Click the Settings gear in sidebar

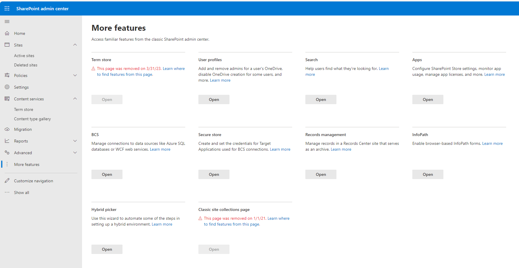click(x=7, y=87)
